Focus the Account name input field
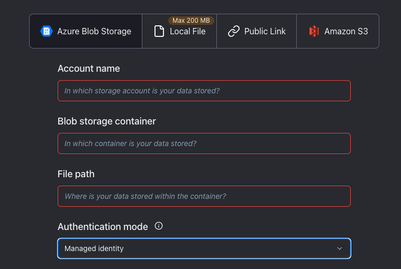The width and height of the screenshot is (401, 269). (x=204, y=91)
